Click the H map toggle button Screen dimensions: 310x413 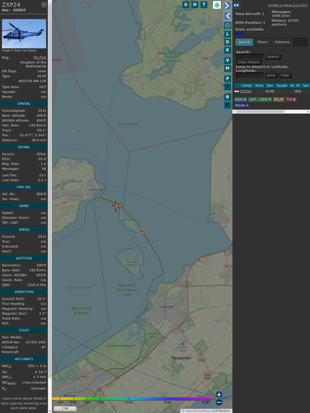195,4
